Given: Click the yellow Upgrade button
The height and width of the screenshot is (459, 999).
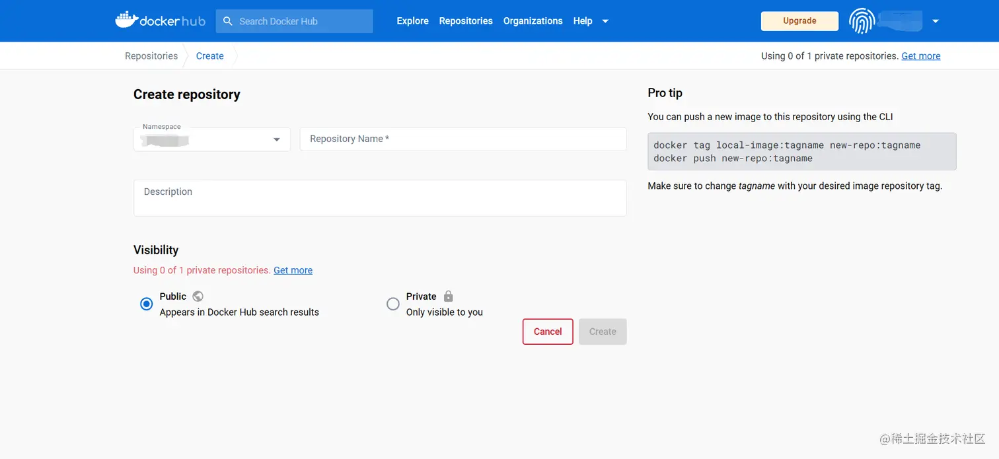Looking at the screenshot, I should pos(799,21).
